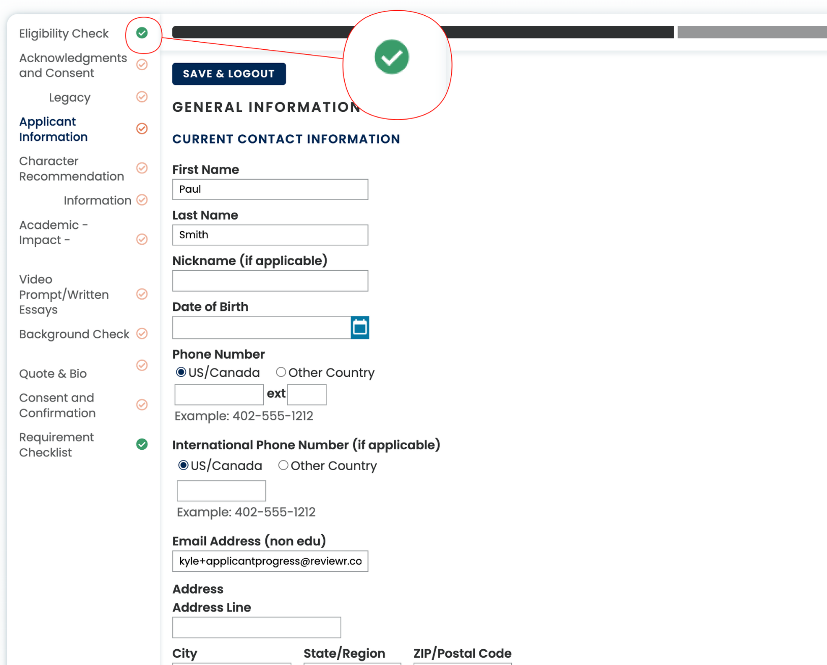Navigate to the Consent and Confirmation section

click(x=57, y=406)
